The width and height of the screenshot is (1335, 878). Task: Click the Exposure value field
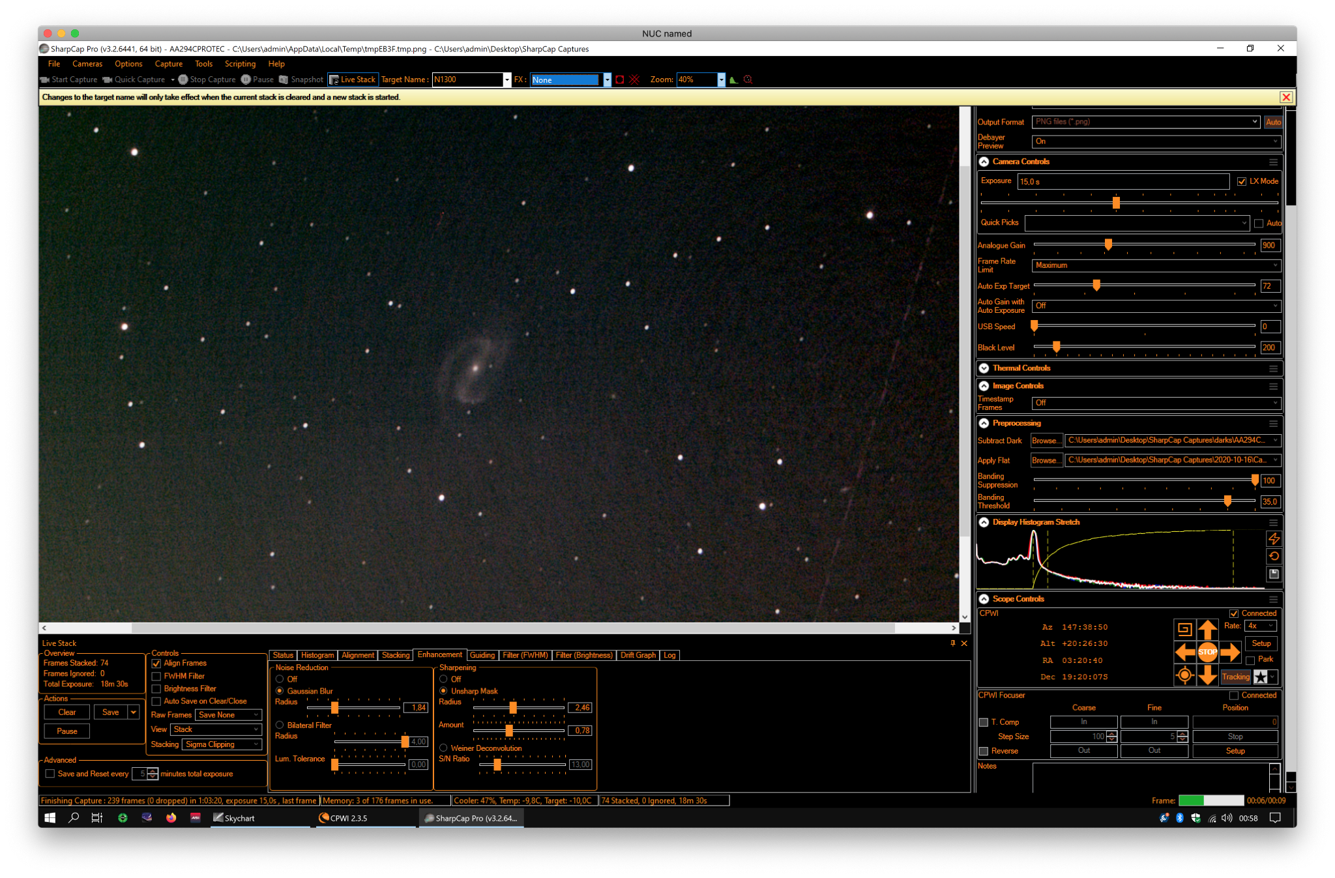click(1123, 181)
